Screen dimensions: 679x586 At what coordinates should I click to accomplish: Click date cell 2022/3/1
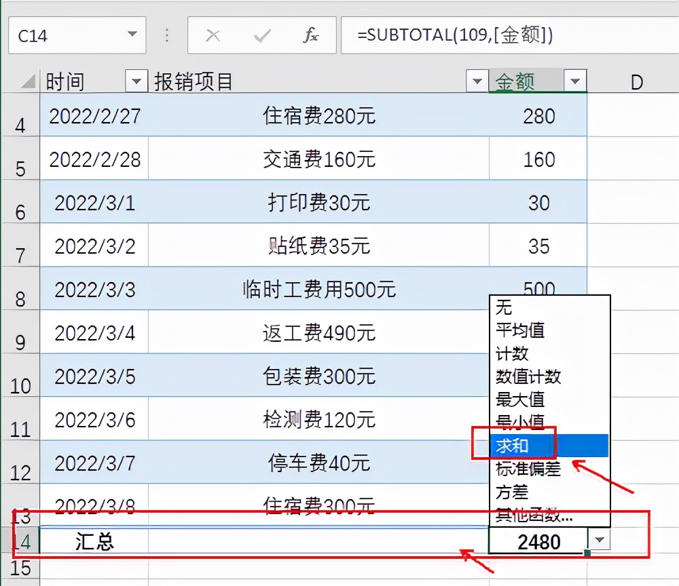94,202
